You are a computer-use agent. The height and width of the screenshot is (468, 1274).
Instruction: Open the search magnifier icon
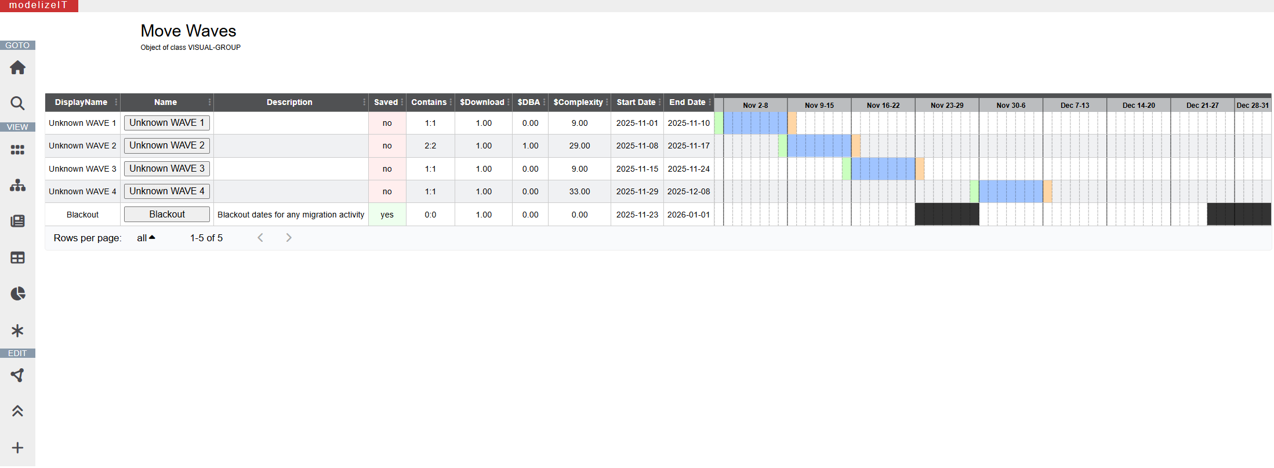click(17, 104)
